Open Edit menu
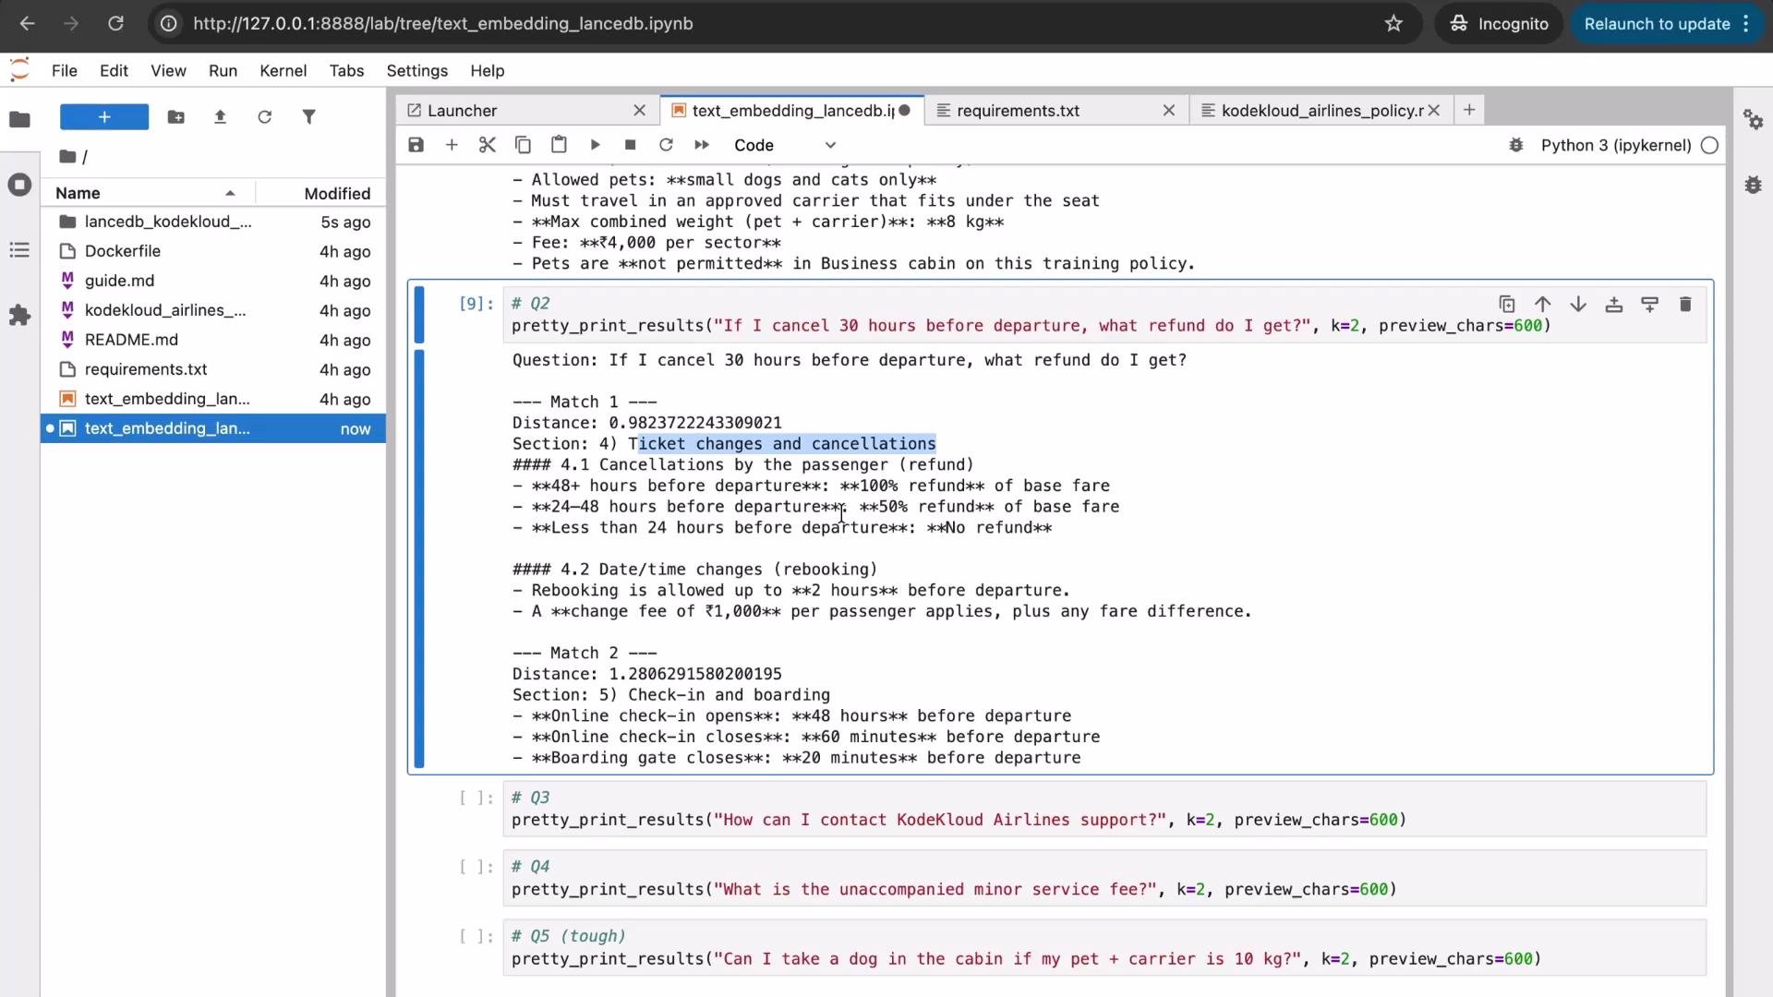Viewport: 1773px width, 997px height. [x=114, y=71]
